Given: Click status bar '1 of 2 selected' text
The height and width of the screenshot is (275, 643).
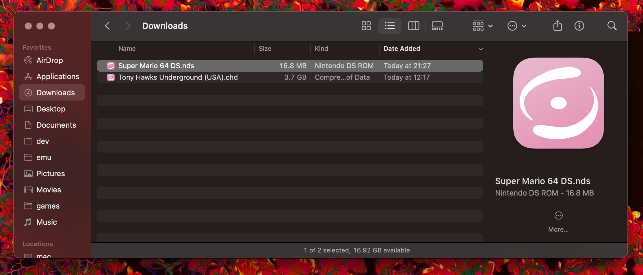Looking at the screenshot, I should 327,250.
